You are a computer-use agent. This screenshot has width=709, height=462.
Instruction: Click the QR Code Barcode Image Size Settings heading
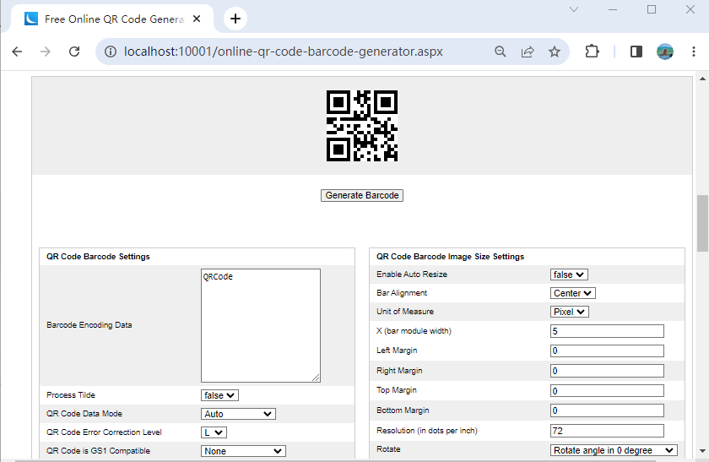pyautogui.click(x=450, y=257)
